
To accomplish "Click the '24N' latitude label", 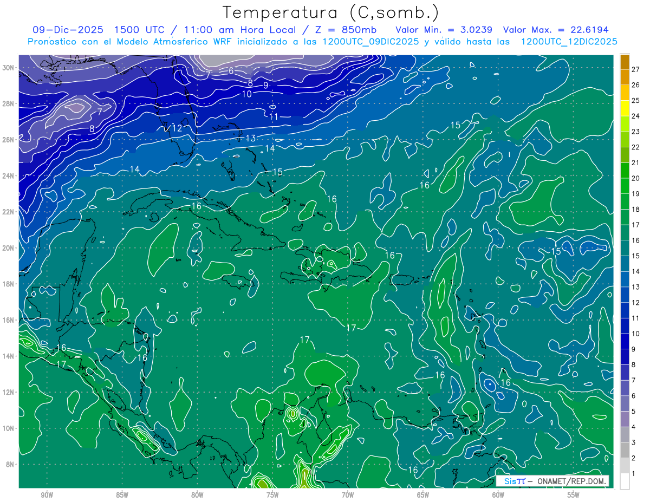I will (9, 175).
